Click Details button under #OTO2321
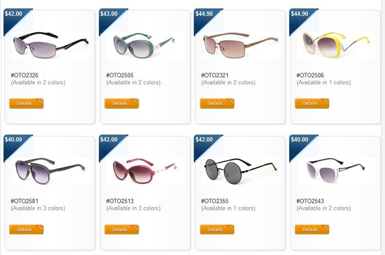The width and height of the screenshot is (385, 255). pyautogui.click(x=217, y=104)
